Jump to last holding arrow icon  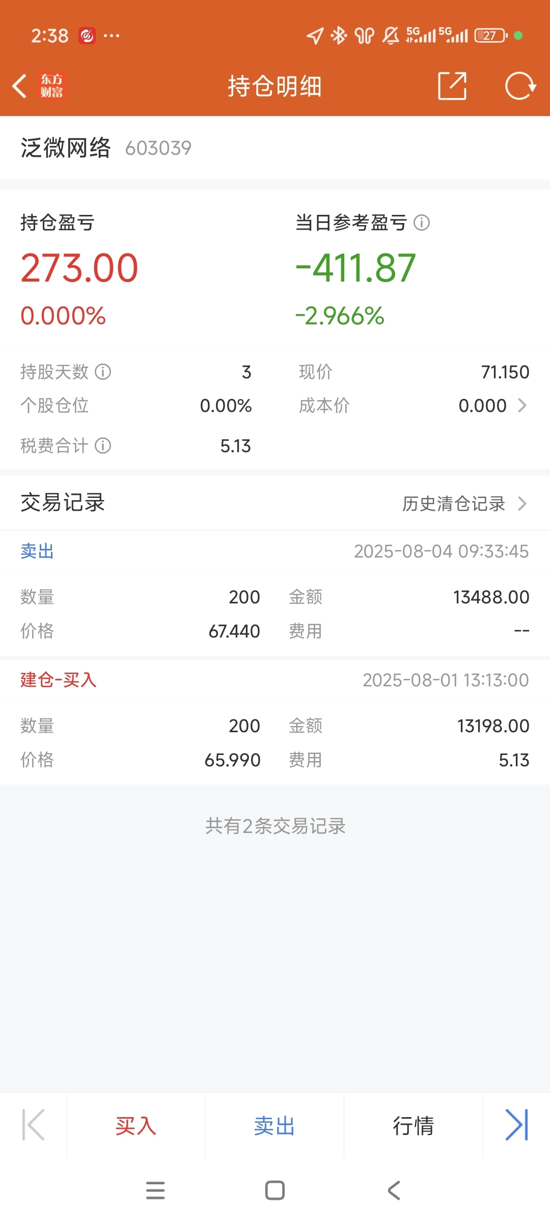[516, 1125]
